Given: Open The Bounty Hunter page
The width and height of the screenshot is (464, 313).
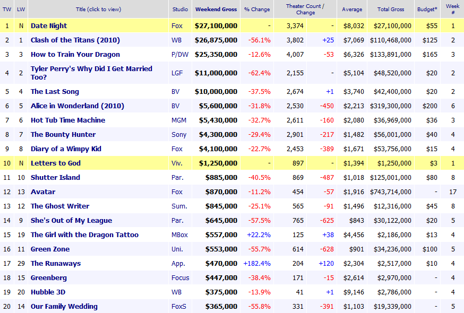Looking at the screenshot, I should click(63, 135).
